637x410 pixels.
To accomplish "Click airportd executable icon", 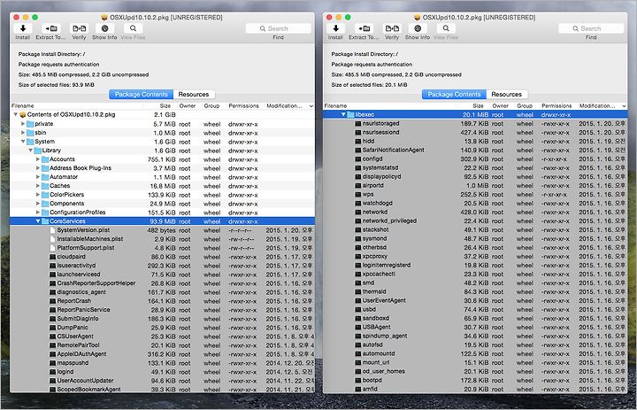I will 358,185.
